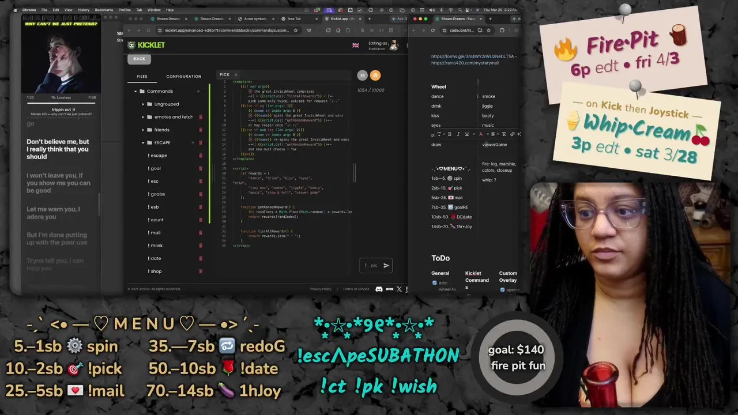Viewport: 738px width, 415px height.
Task: Open the !esb command file
Action: (153, 207)
